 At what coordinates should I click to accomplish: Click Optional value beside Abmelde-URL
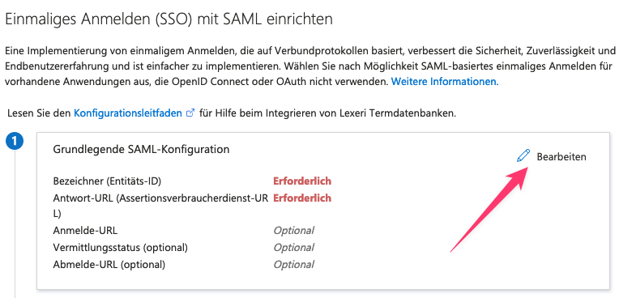click(x=294, y=265)
